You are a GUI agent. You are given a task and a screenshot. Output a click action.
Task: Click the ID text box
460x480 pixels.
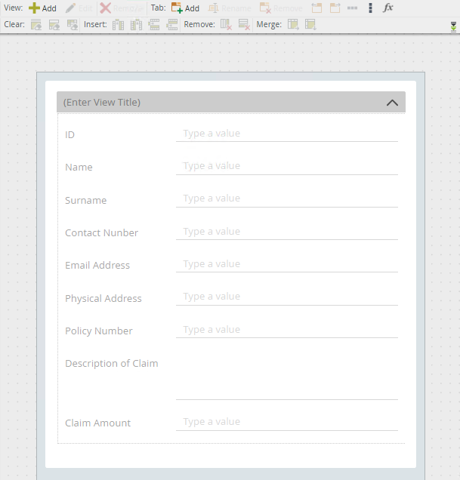point(287,134)
